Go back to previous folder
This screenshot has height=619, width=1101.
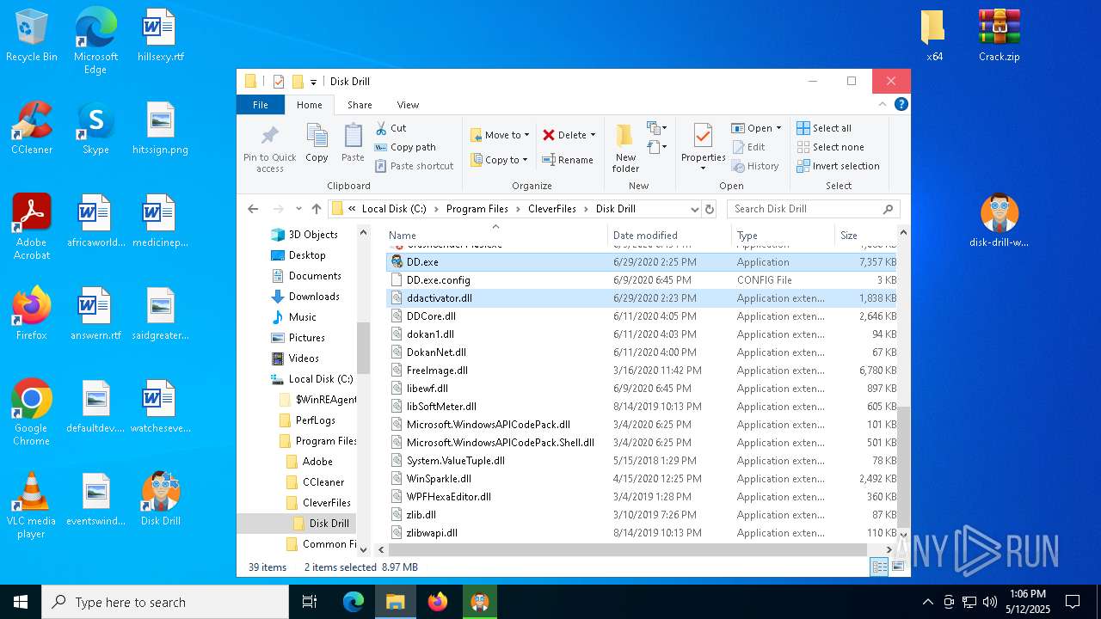click(253, 209)
